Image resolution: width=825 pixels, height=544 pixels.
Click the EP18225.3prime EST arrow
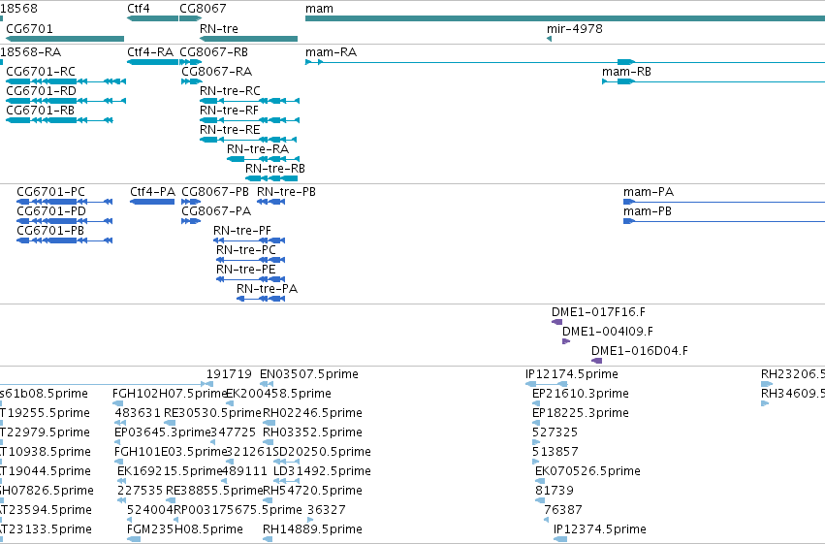(536, 423)
